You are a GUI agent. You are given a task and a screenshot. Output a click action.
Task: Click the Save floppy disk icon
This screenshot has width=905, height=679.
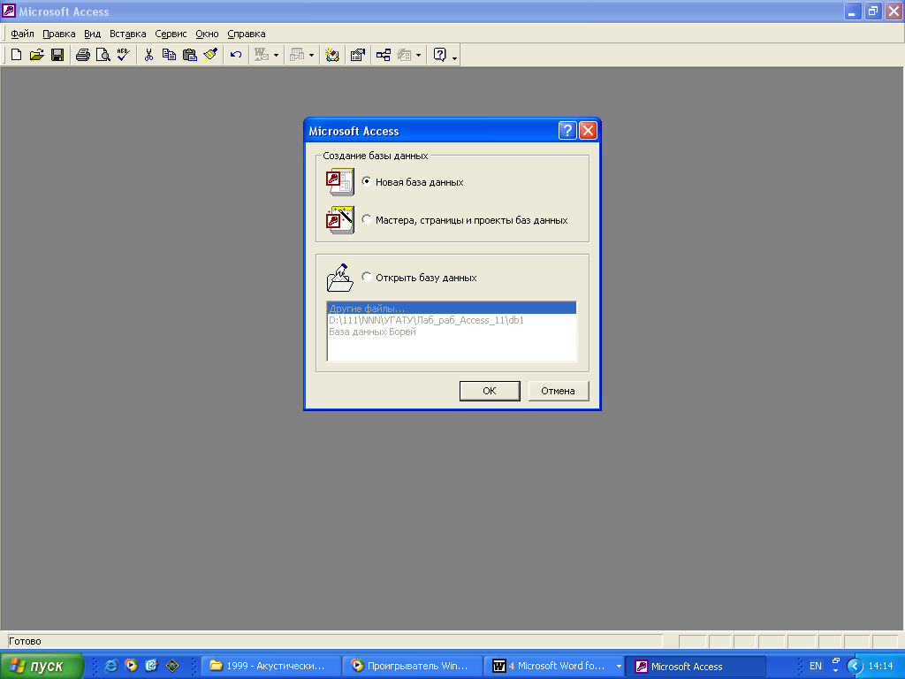click(57, 55)
